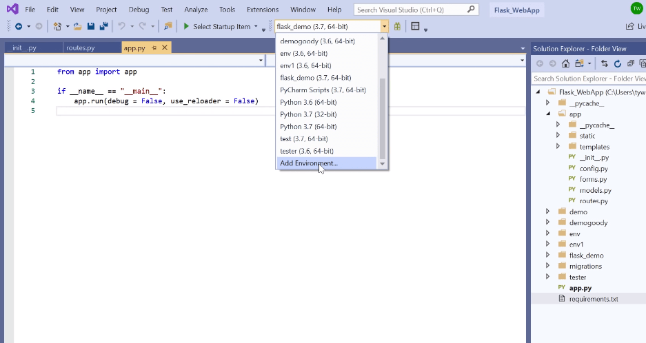Viewport: 646px width, 343px height.
Task: Collapse the Flask_WebApp root folder
Action: 538,92
